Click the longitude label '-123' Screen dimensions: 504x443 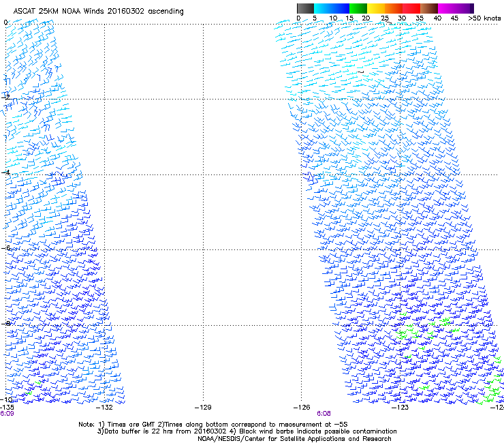[x=400, y=408]
